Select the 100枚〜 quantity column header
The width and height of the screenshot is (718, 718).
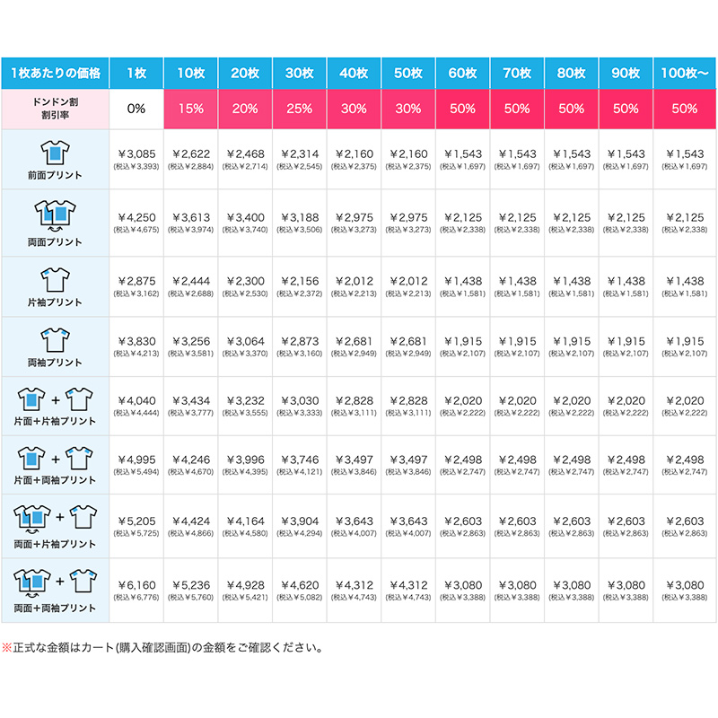682,71
